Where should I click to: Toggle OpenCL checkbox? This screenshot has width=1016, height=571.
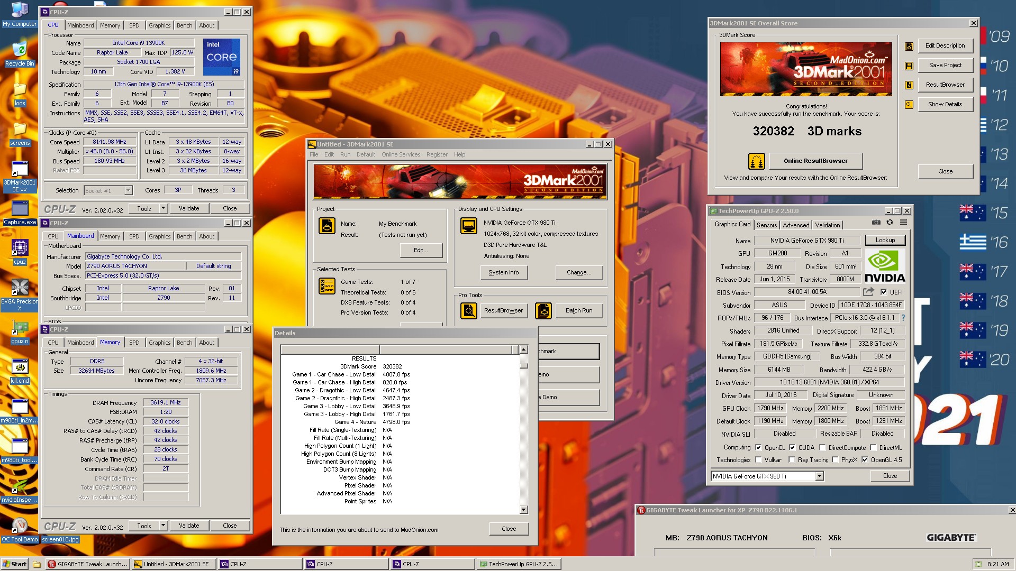click(758, 447)
